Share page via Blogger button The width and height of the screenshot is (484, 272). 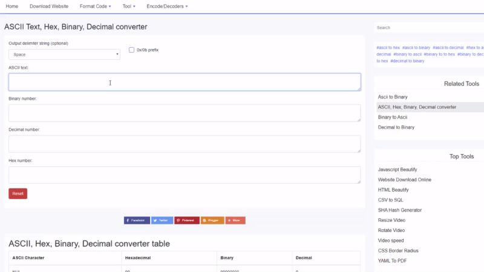[x=212, y=221]
